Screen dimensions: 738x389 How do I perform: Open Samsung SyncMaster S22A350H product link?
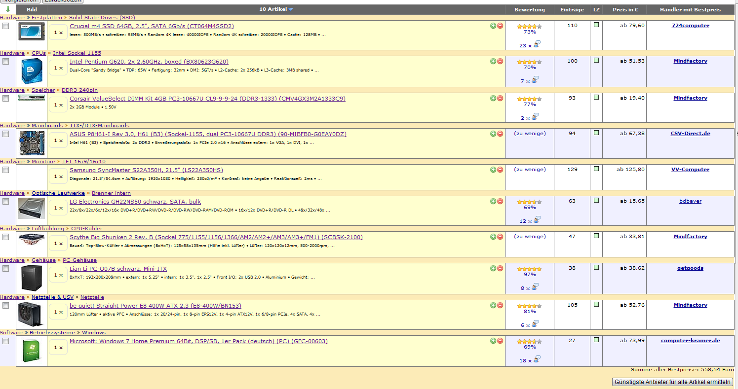pyautogui.click(x=146, y=170)
